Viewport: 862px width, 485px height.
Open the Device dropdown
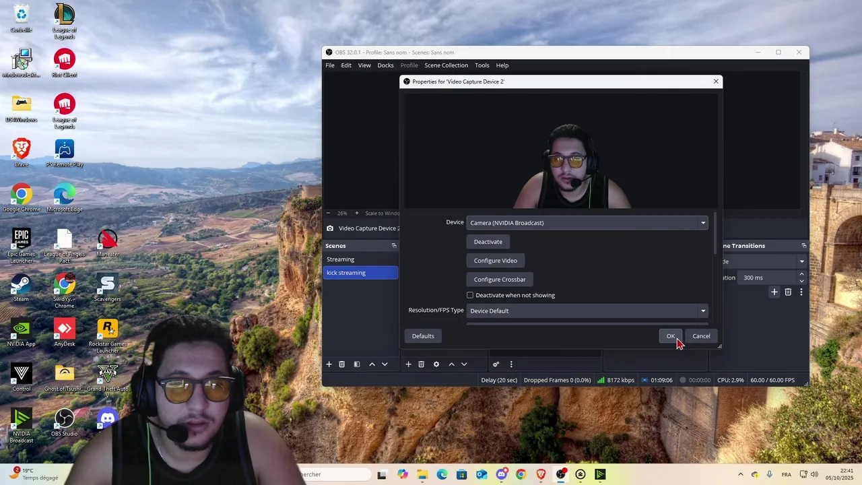tap(587, 223)
